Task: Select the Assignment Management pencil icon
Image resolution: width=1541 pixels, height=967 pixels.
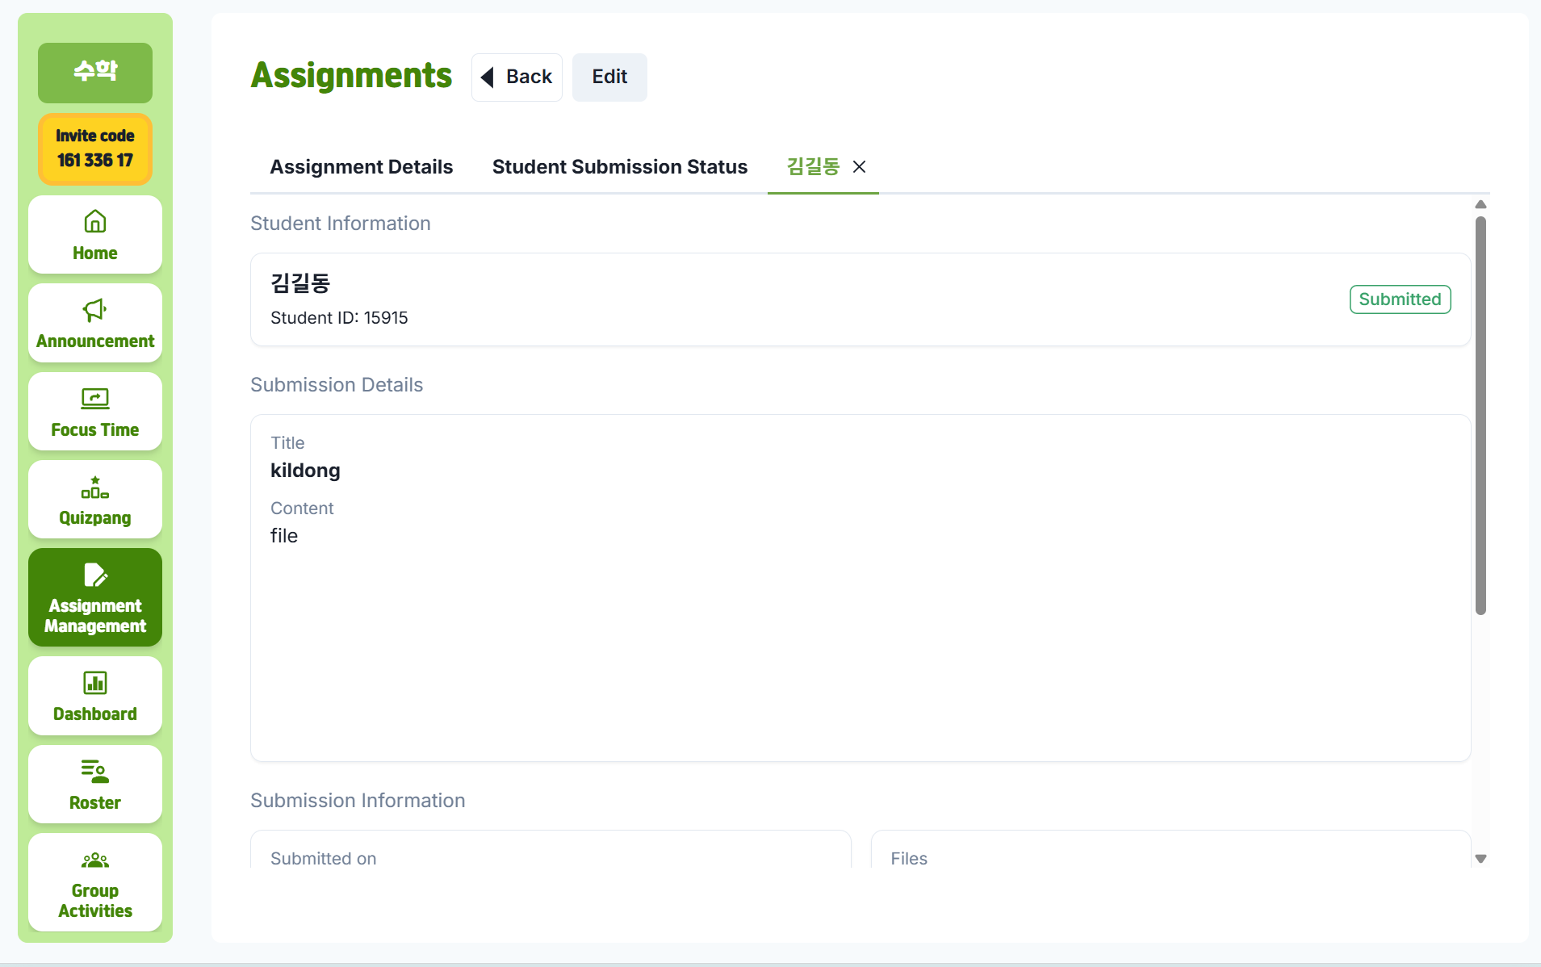Action: pyautogui.click(x=95, y=575)
